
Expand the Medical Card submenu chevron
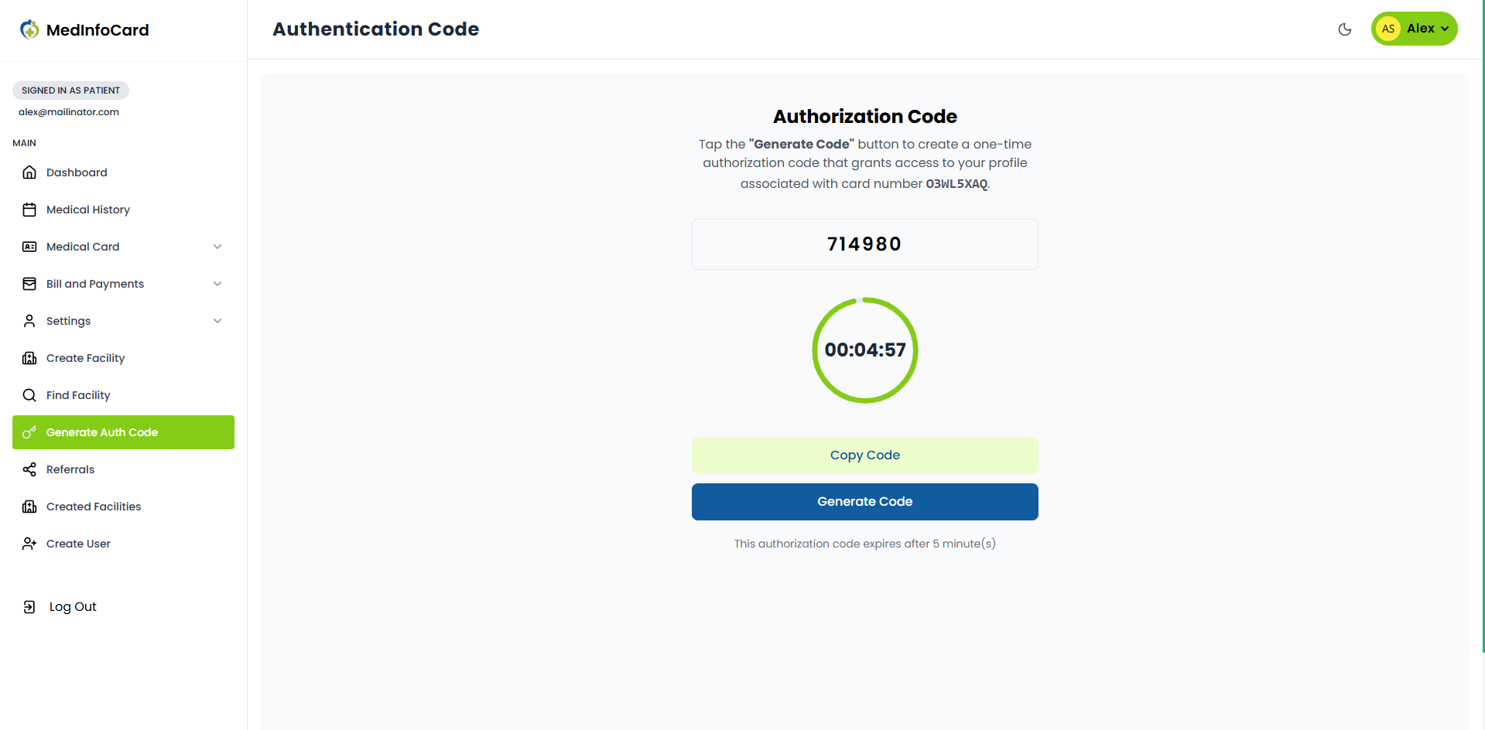217,247
